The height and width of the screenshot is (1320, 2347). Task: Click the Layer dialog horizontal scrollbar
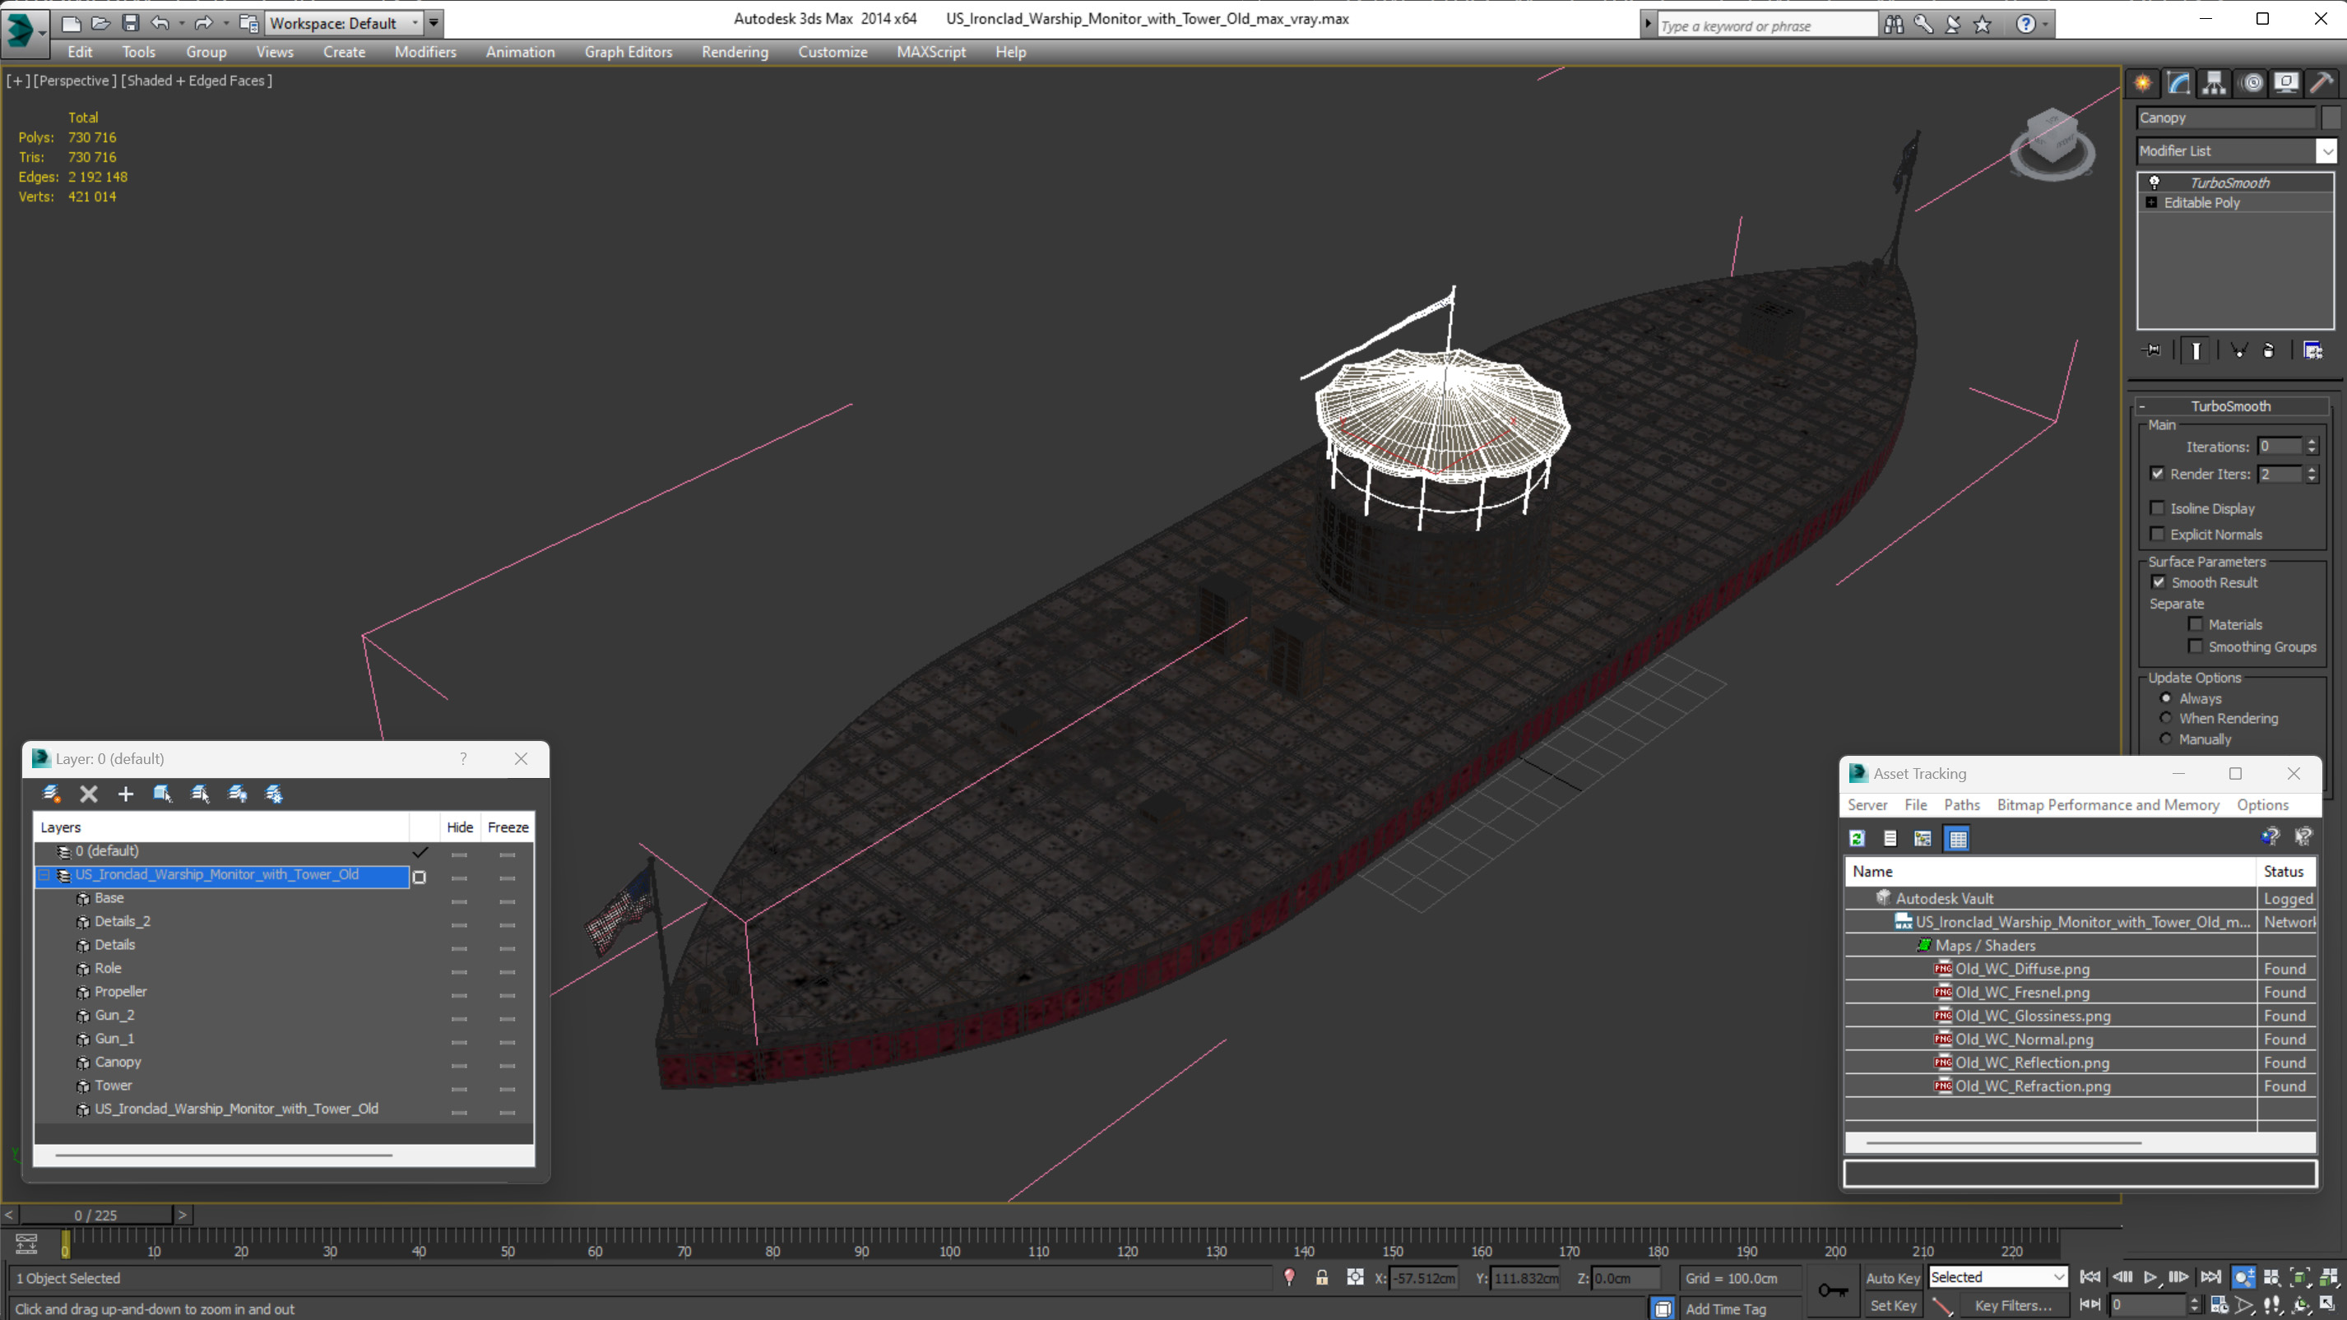[x=224, y=1154]
